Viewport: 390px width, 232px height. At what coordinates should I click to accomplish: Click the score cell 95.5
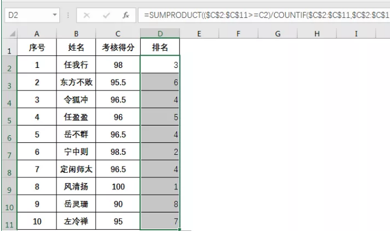(118, 82)
